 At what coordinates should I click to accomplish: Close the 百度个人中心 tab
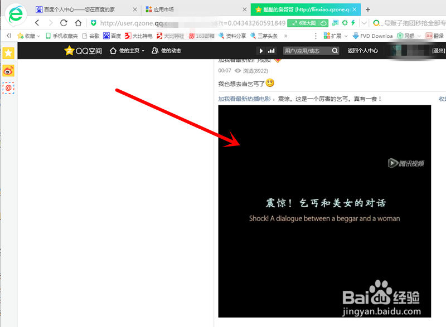click(x=135, y=9)
